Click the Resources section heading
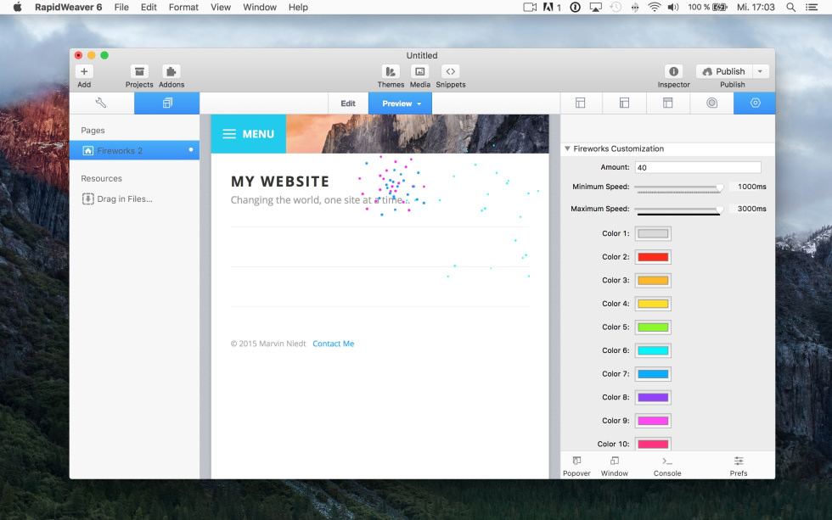Viewport: 832px width, 520px height. (x=101, y=179)
